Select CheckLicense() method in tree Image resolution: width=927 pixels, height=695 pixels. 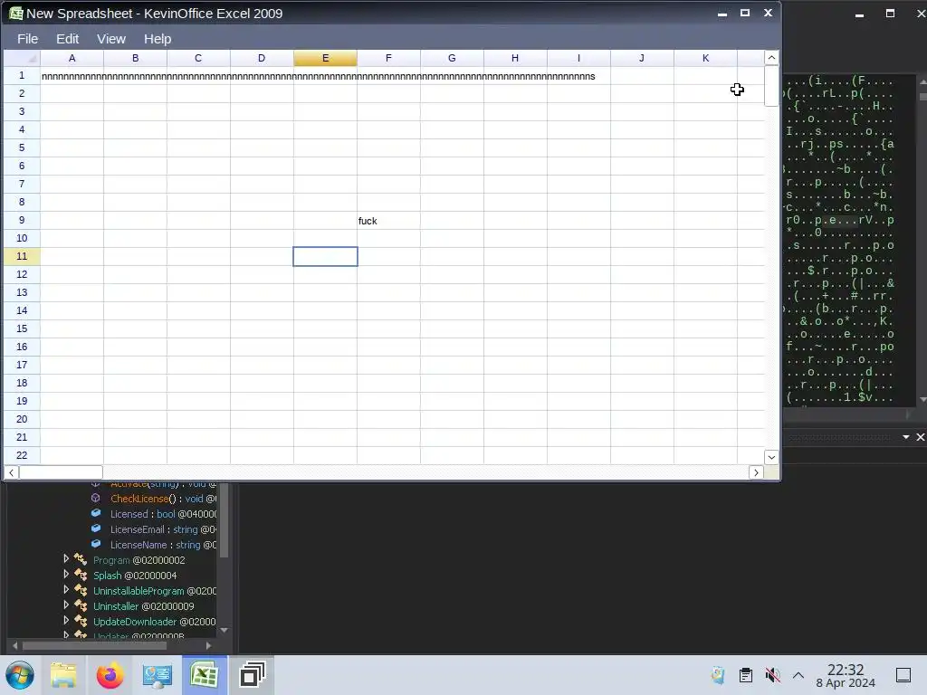[x=163, y=499]
